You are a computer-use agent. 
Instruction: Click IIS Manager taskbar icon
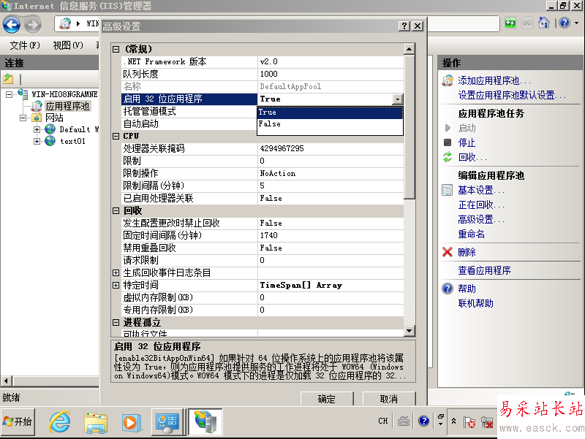pyautogui.click(x=205, y=422)
